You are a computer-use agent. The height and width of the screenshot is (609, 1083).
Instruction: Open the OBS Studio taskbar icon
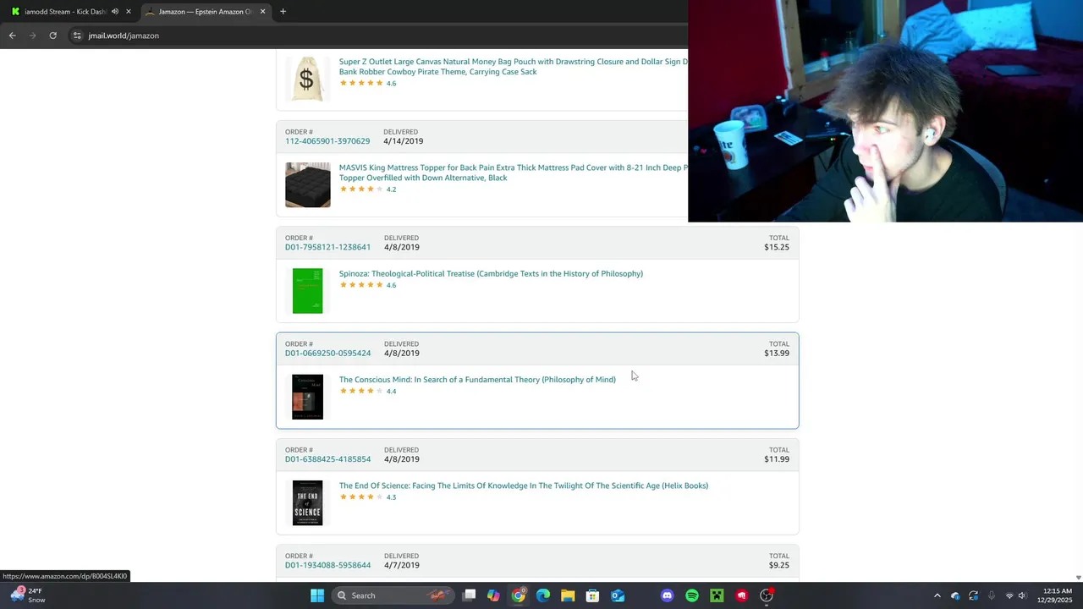click(x=767, y=595)
